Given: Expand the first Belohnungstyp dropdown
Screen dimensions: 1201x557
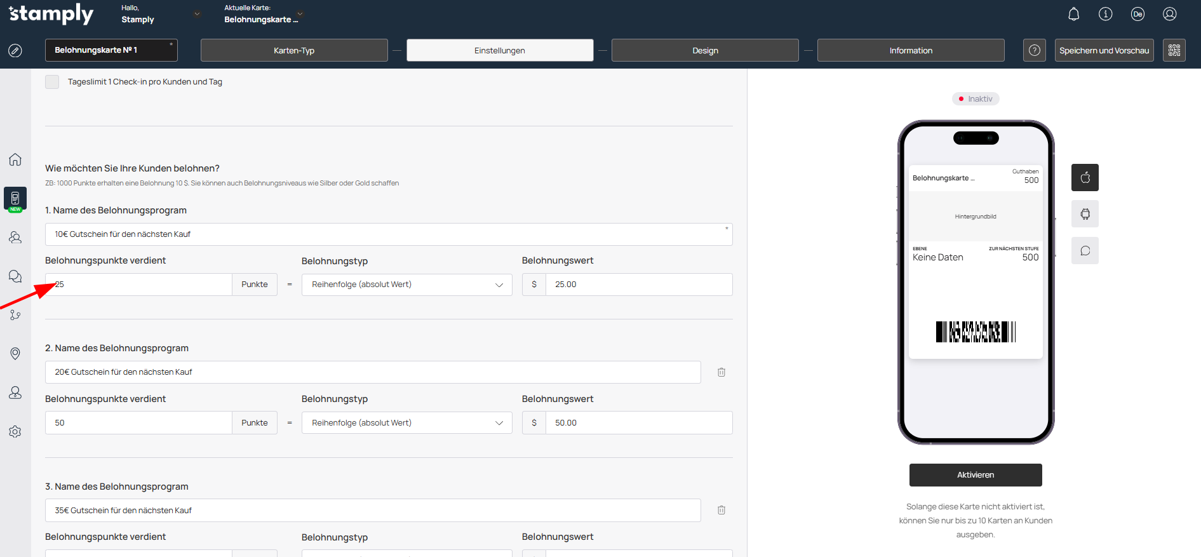Looking at the screenshot, I should click(x=406, y=285).
